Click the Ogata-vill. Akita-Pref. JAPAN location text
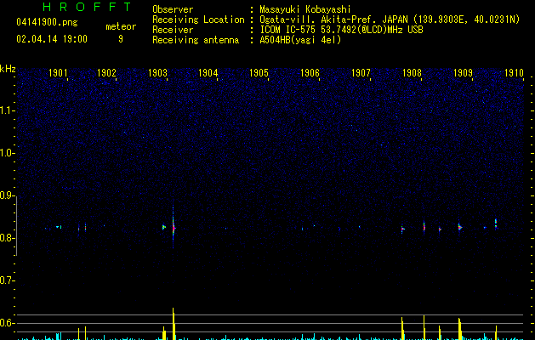Screen dimensions: 535x340 pyautogui.click(x=390, y=20)
